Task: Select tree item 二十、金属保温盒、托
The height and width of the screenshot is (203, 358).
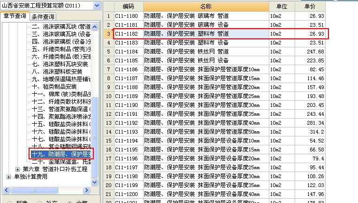Action: point(61,162)
